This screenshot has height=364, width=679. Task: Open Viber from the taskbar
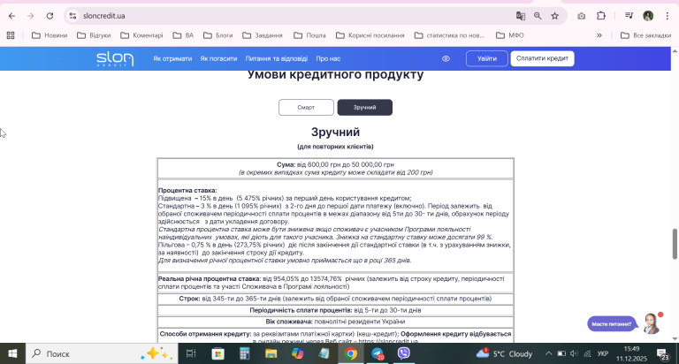(x=403, y=353)
